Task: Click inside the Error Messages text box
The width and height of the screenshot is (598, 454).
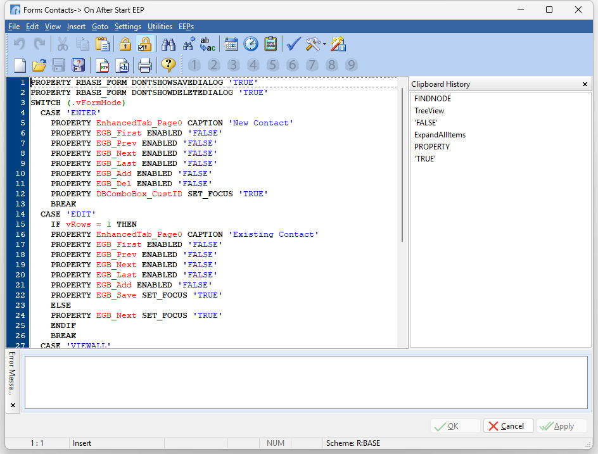Action: 306,382
